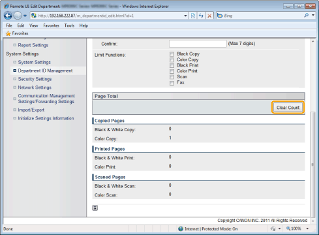This screenshot has width=319, height=235.
Task: Minimize the Internet Explorer window
Action: pos(288,7)
